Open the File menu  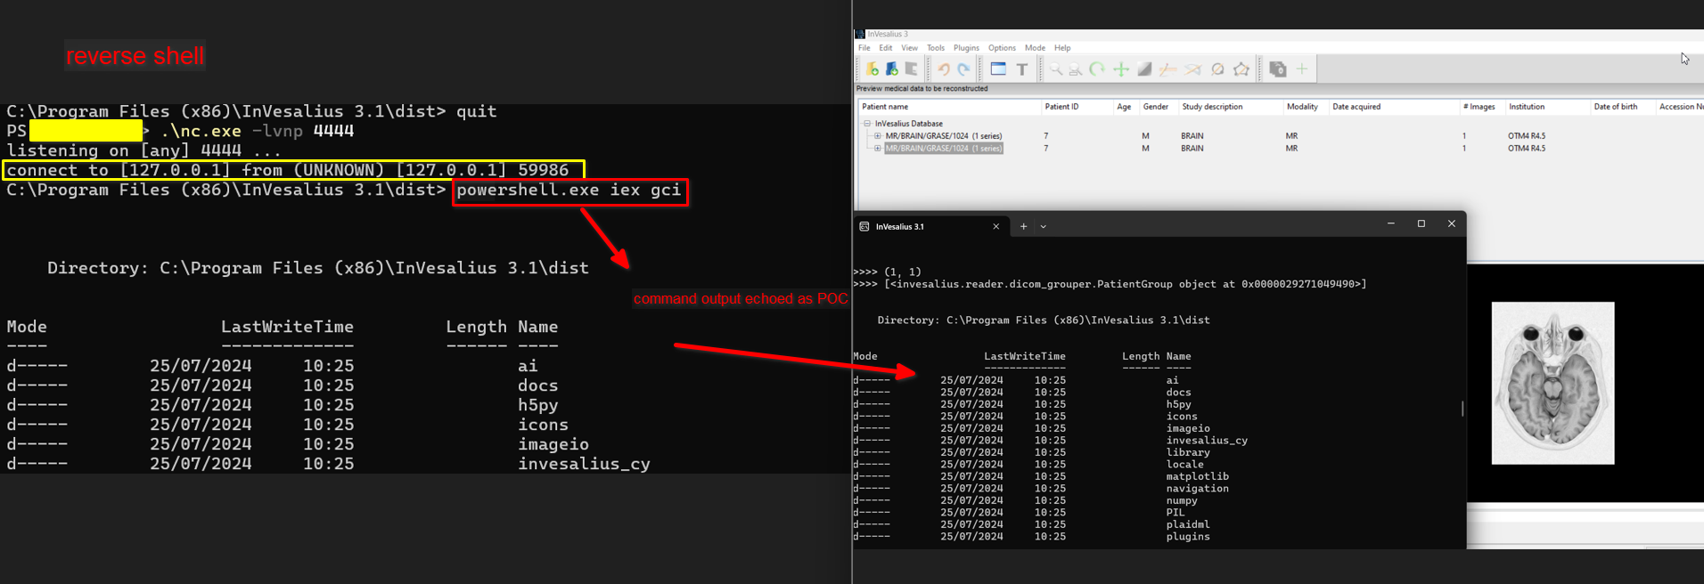click(864, 48)
